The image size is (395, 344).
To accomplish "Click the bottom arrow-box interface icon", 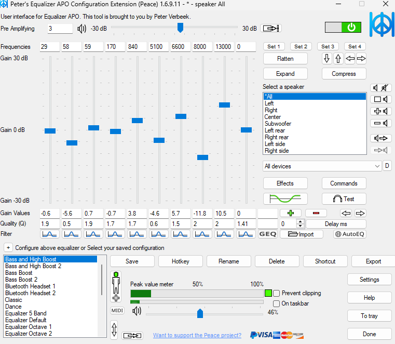I will point(132,335).
